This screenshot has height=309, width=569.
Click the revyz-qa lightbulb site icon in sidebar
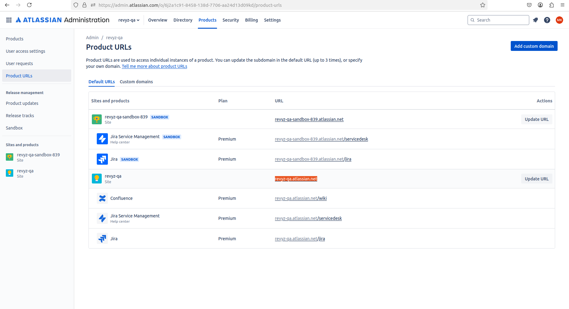(10, 173)
